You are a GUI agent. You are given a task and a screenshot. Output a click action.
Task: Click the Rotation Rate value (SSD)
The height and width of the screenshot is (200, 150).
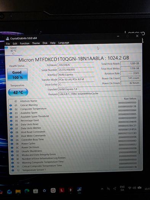click(x=131, y=73)
